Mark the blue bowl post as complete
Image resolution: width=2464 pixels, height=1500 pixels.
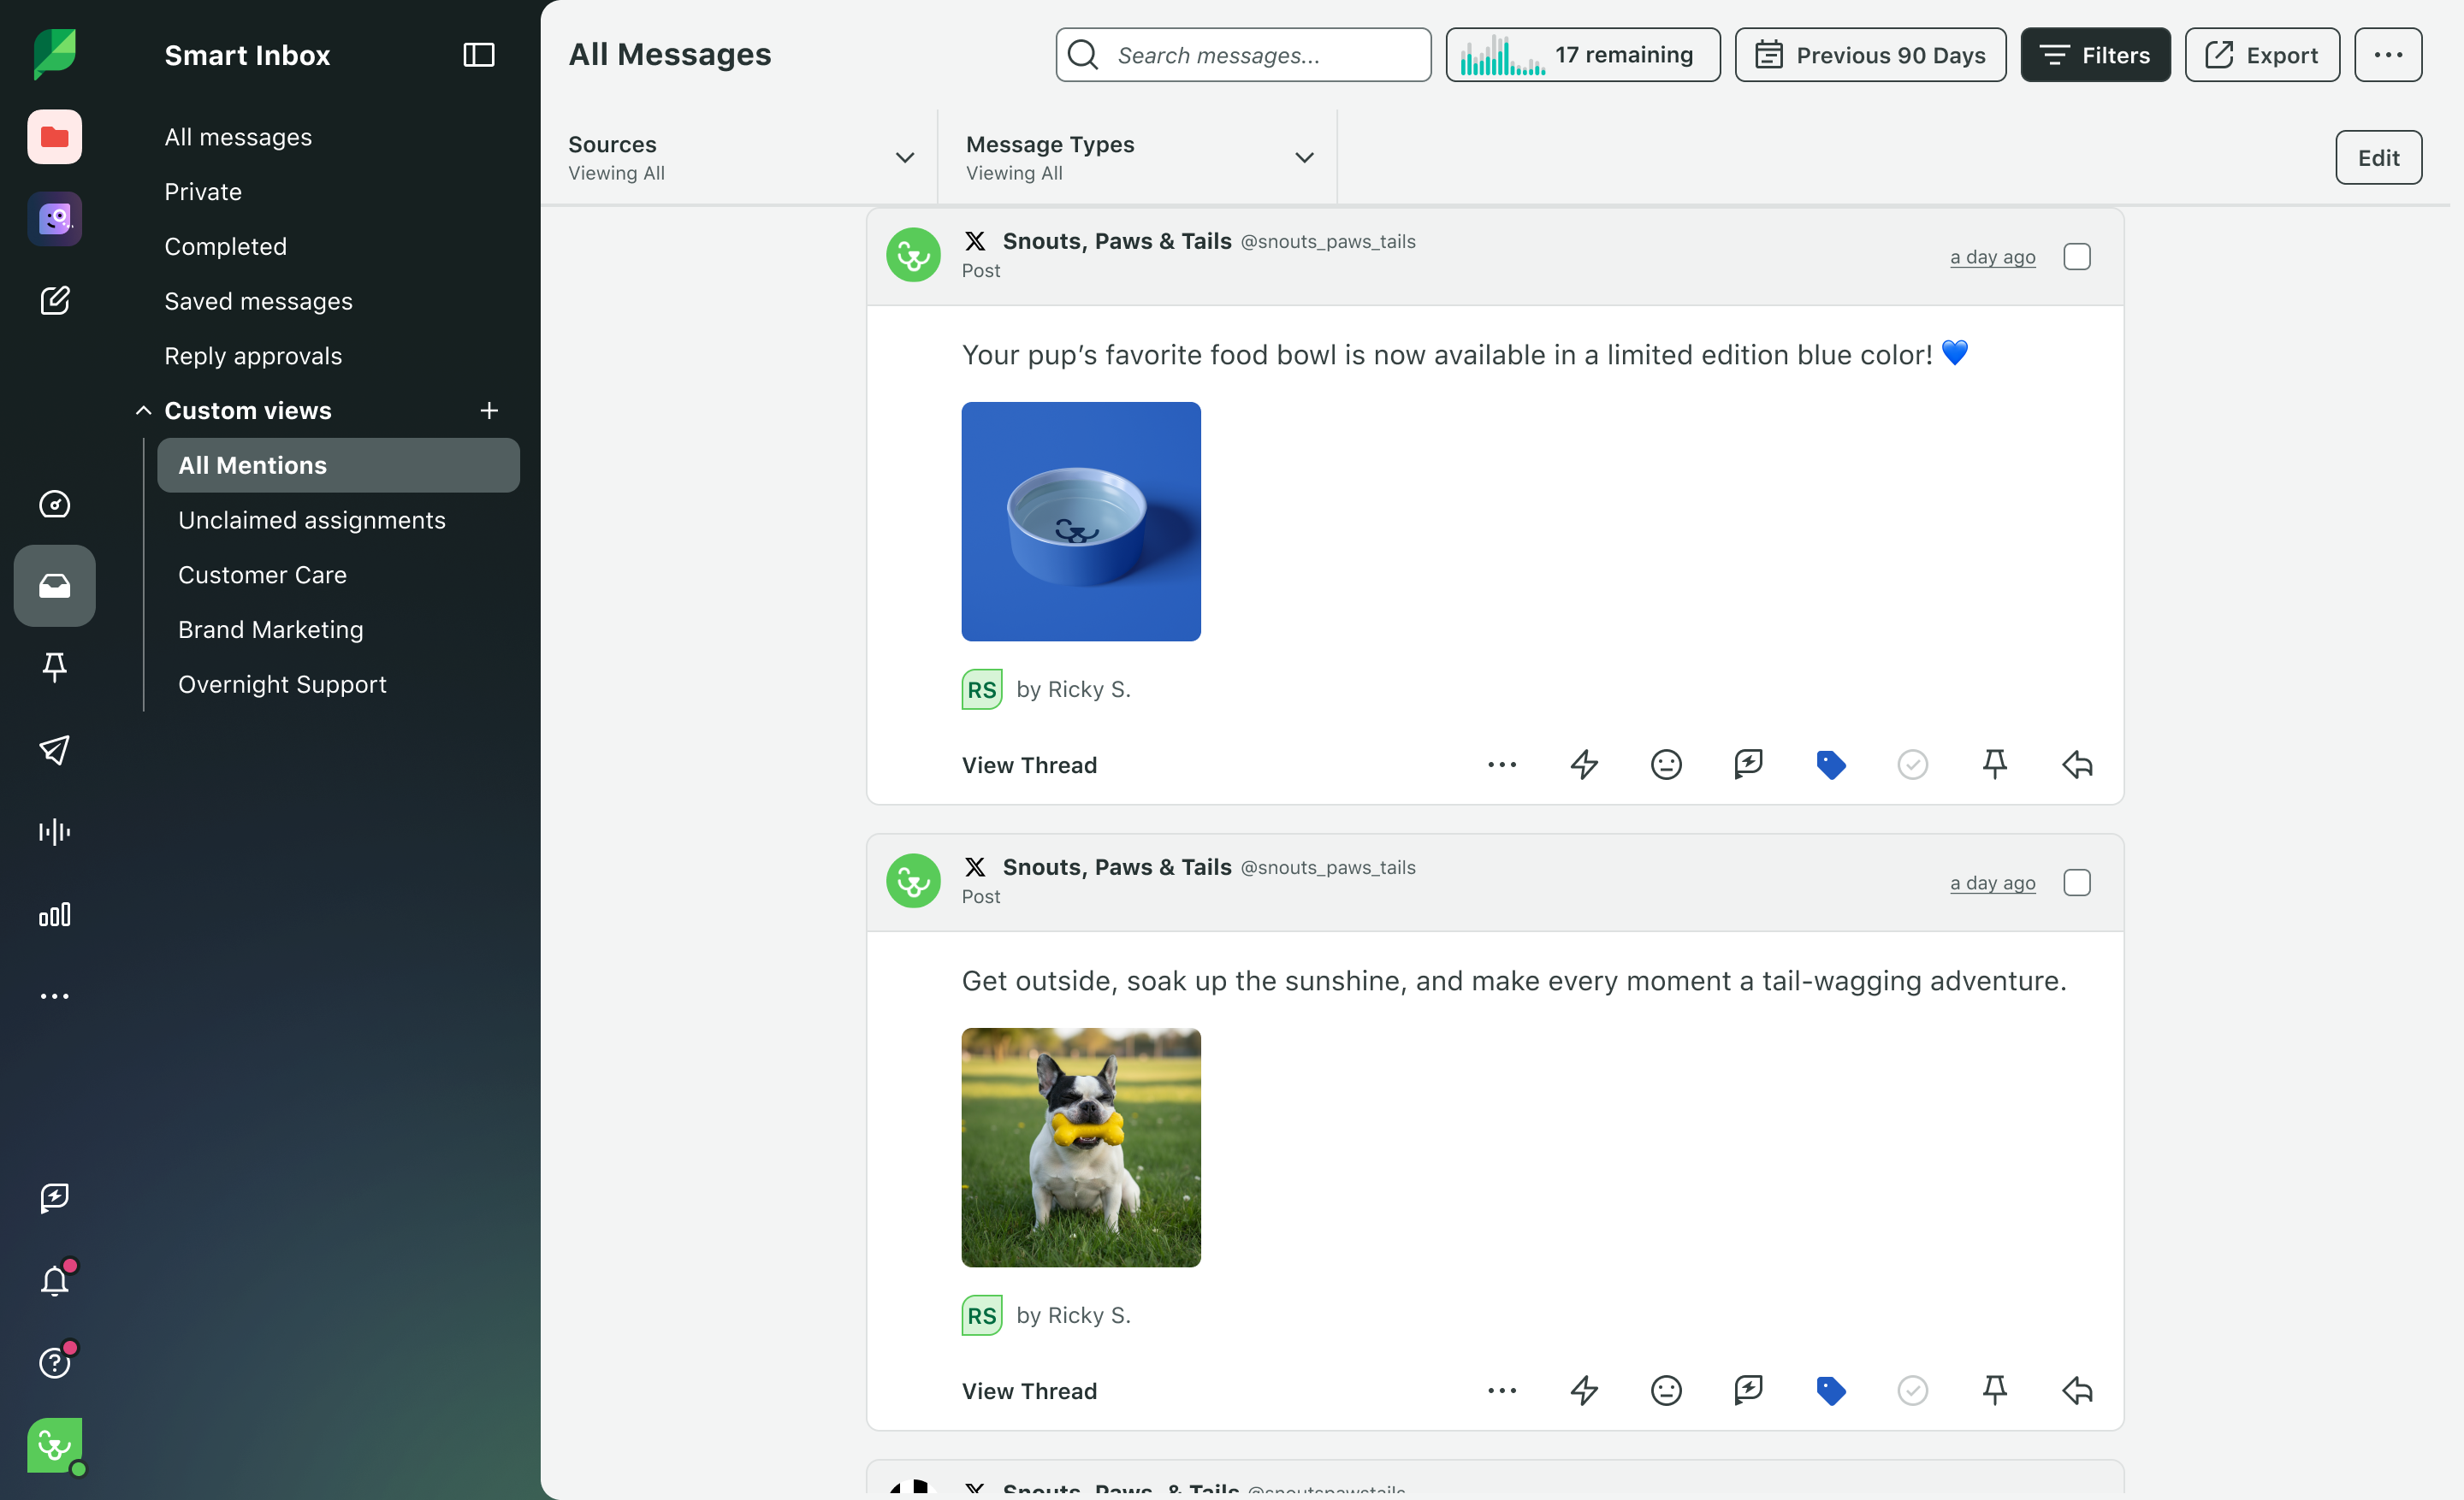coord(1912,765)
